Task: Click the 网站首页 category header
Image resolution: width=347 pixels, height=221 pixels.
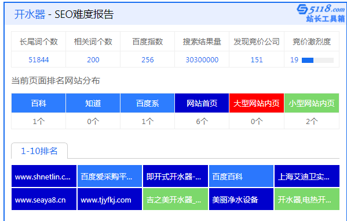Action: coord(202,103)
